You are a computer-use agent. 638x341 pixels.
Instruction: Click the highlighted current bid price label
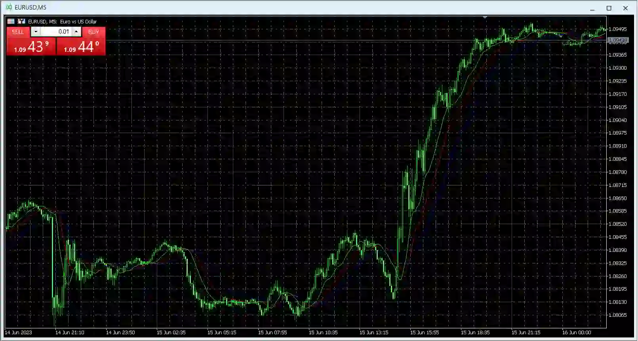coord(618,40)
